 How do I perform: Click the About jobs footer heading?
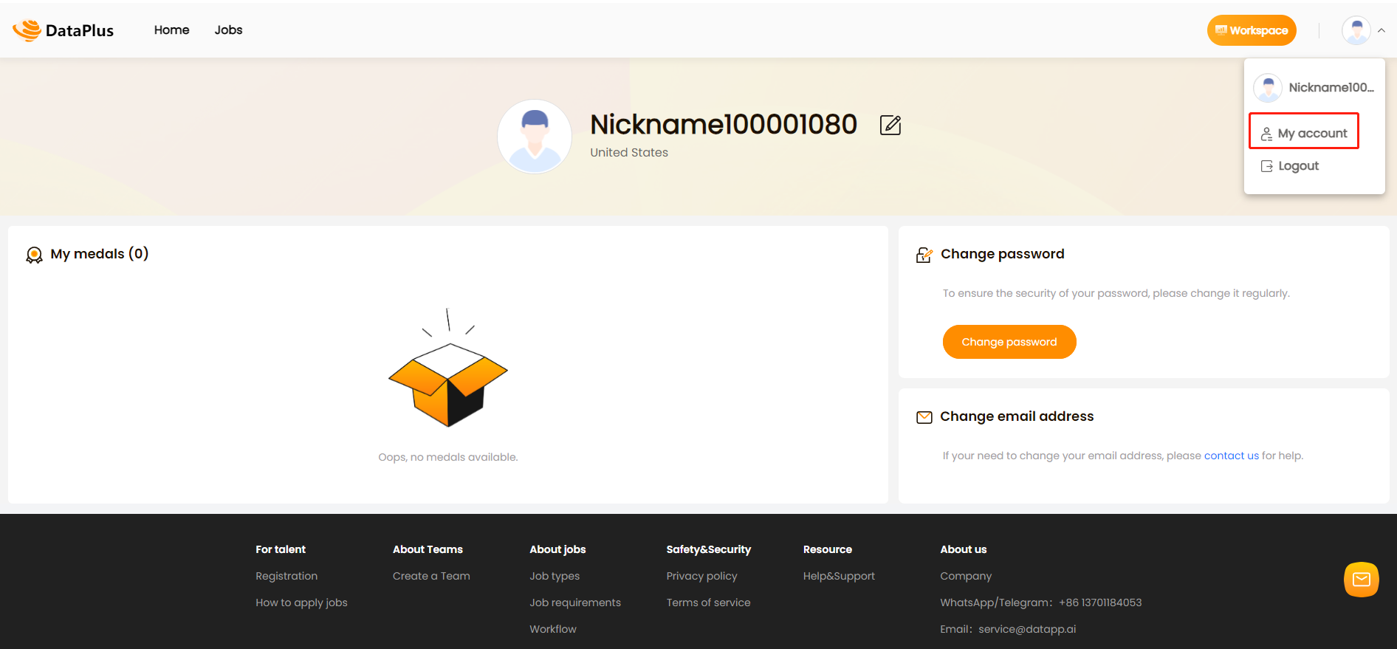point(557,549)
